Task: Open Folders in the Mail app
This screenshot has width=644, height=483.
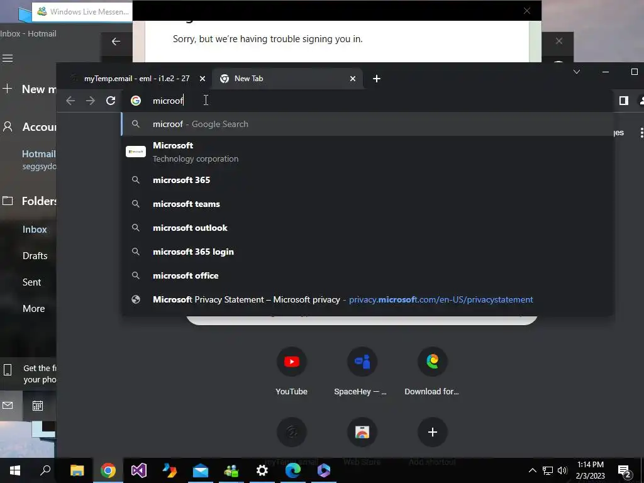Action: tap(29, 201)
